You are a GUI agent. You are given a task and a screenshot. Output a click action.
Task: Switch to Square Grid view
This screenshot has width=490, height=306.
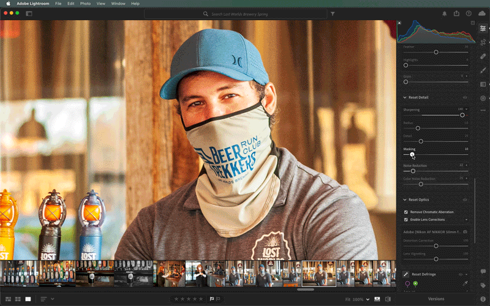tap(18, 299)
